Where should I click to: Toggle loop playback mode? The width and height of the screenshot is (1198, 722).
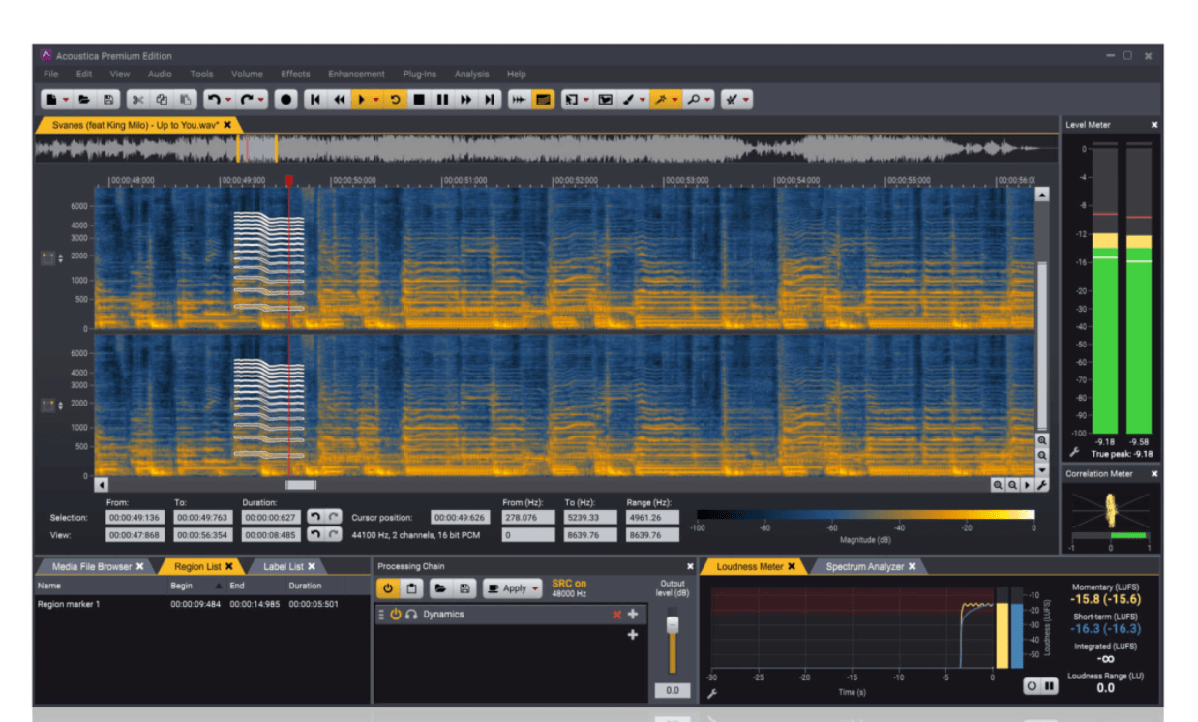point(395,99)
